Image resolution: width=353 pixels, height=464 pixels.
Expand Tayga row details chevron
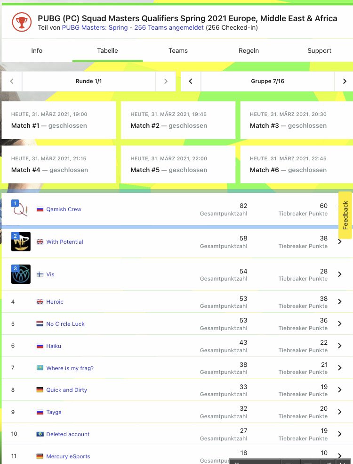point(340,412)
